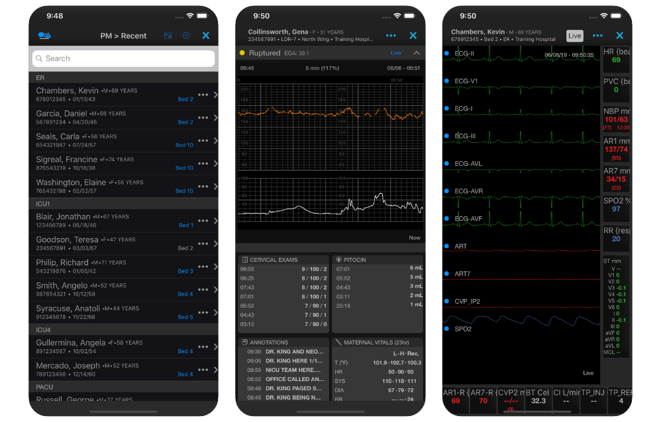Image resolution: width=667 pixels, height=422 pixels.
Task: Open the Maternal Vitals (23hr) panel
Action: pos(378,343)
